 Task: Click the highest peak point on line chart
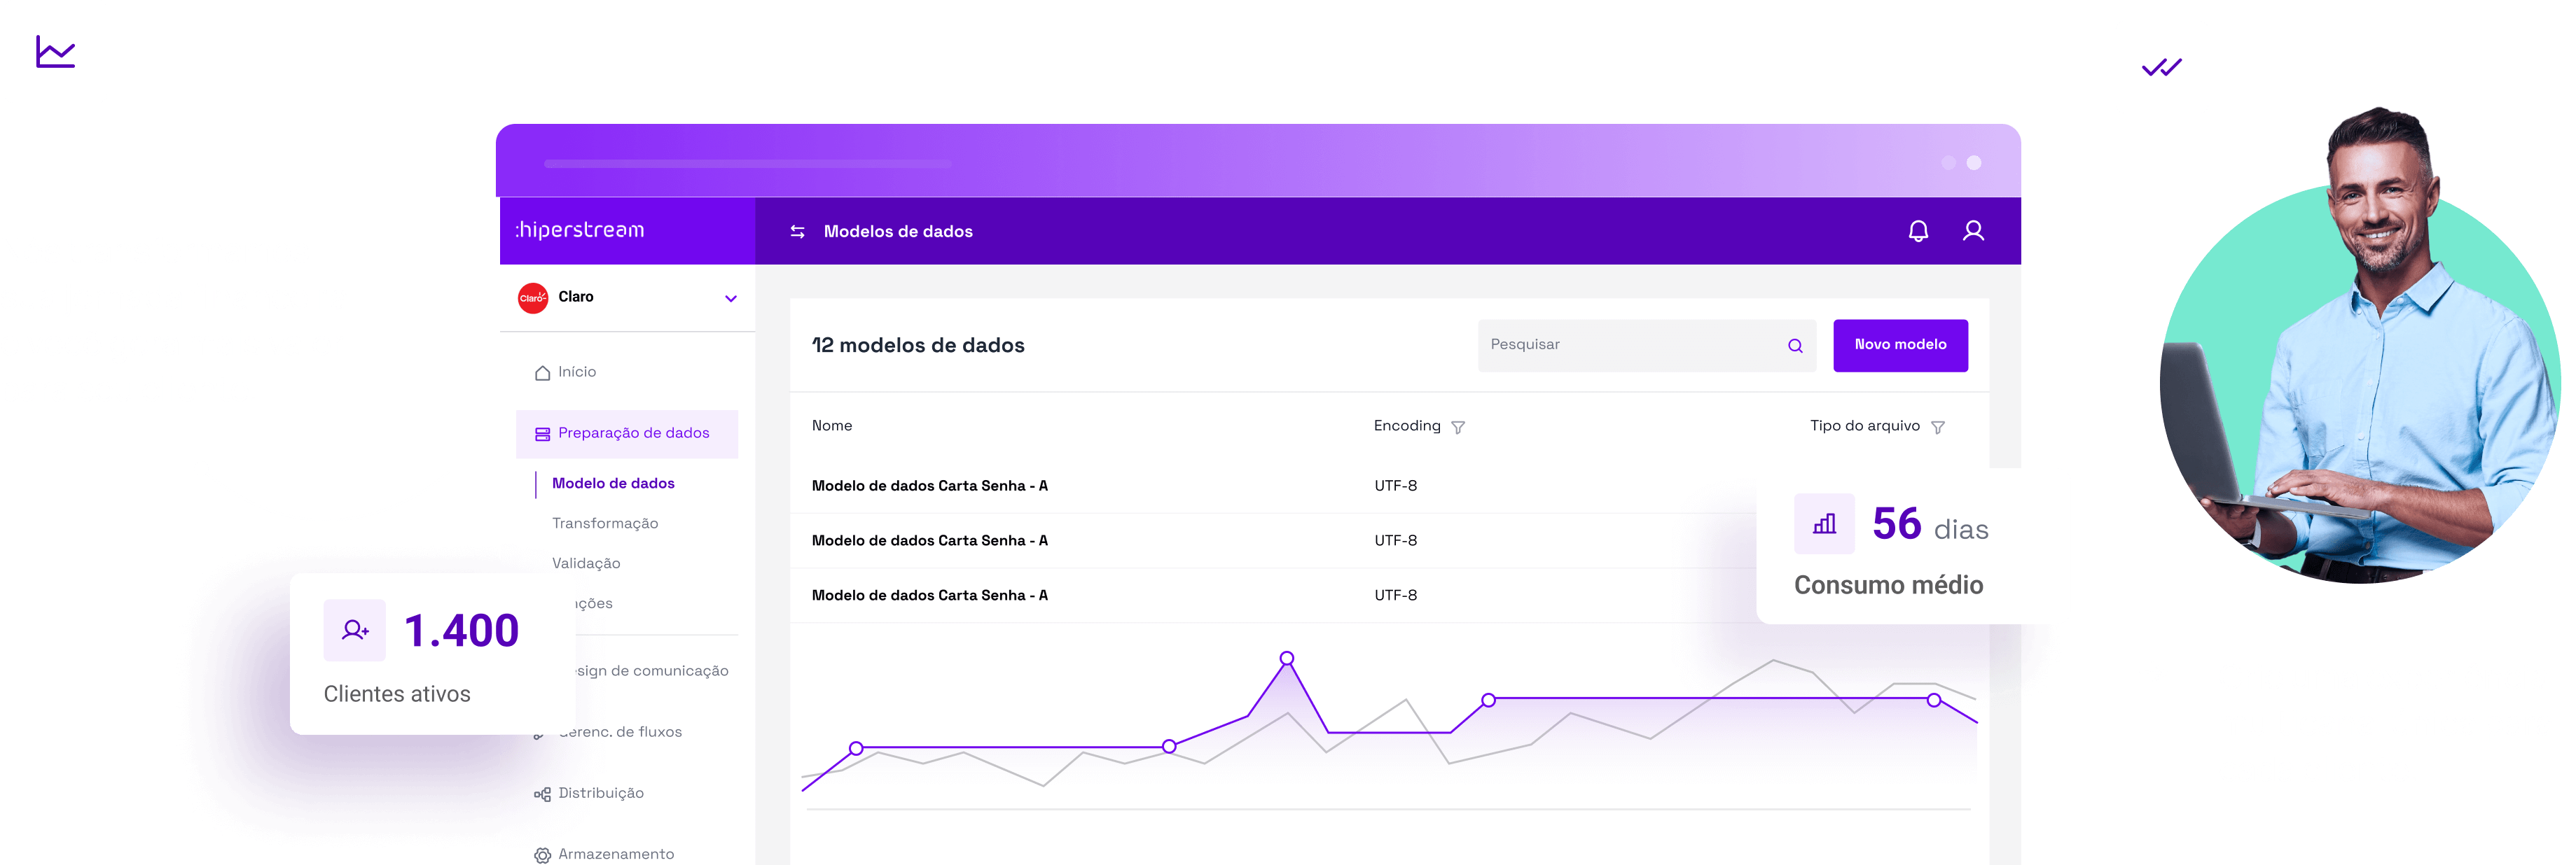(1287, 659)
